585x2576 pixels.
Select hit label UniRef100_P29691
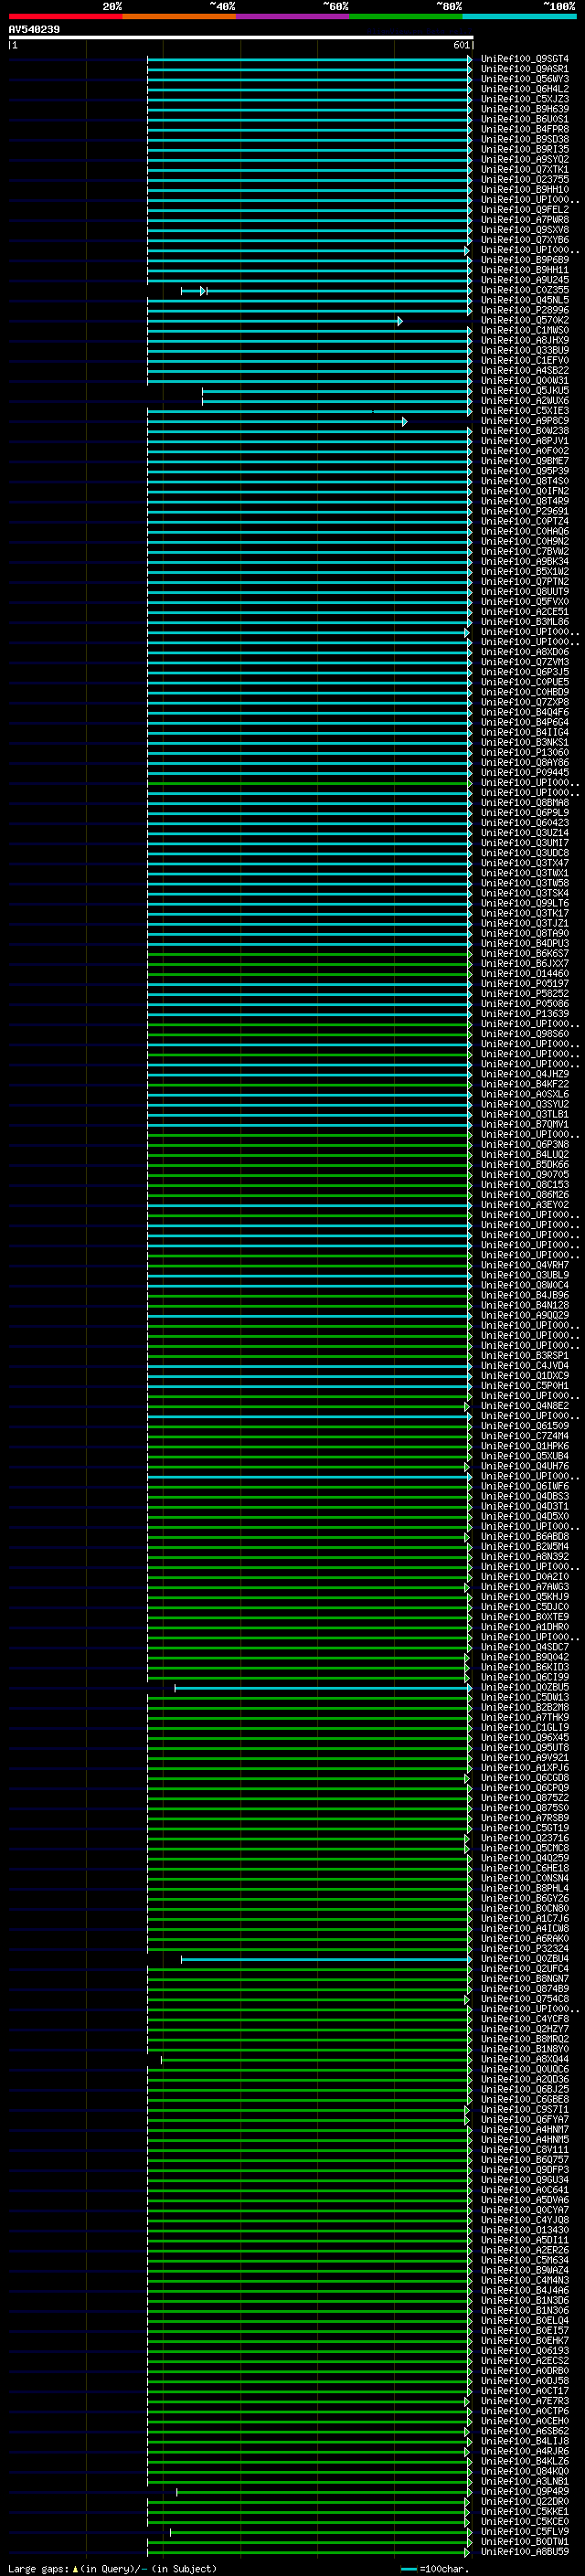coord(524,511)
